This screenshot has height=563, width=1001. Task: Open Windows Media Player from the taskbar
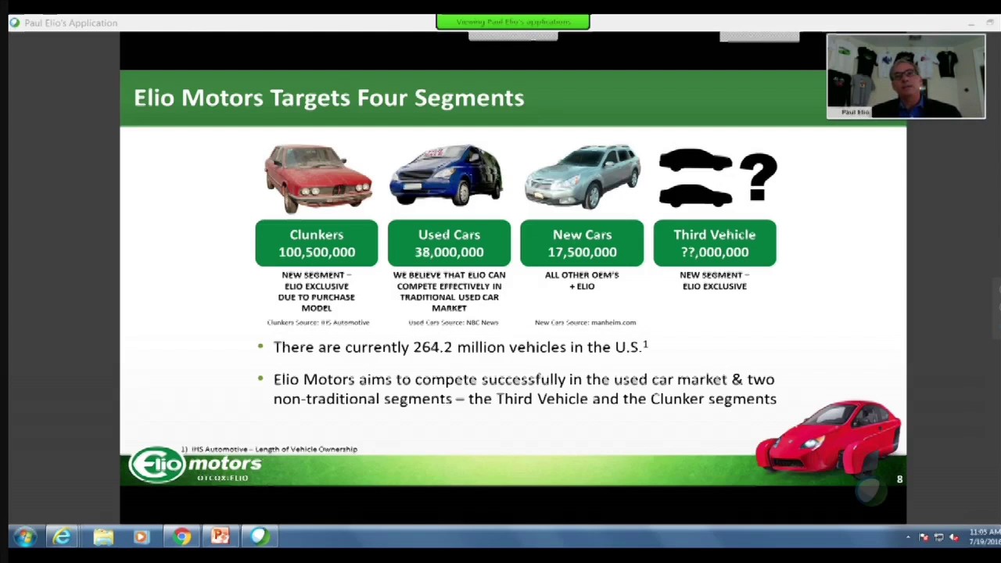tap(142, 537)
